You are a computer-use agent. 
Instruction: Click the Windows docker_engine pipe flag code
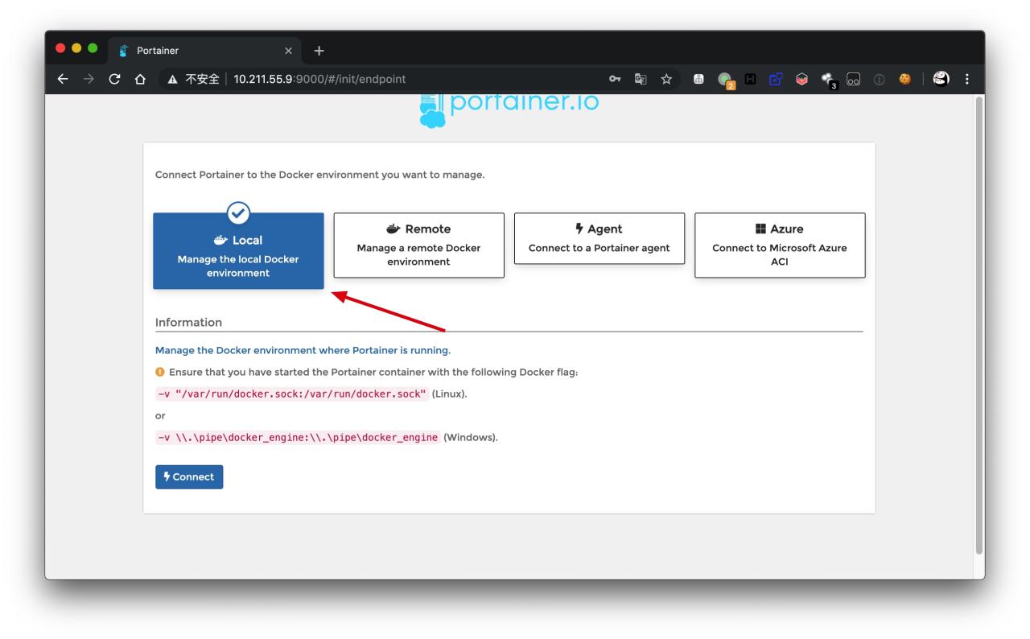298,438
